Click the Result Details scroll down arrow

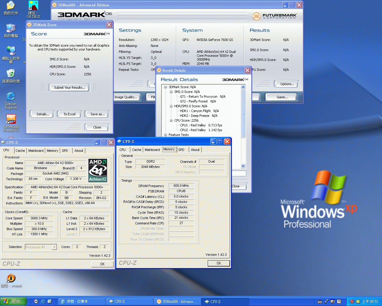[243, 166]
